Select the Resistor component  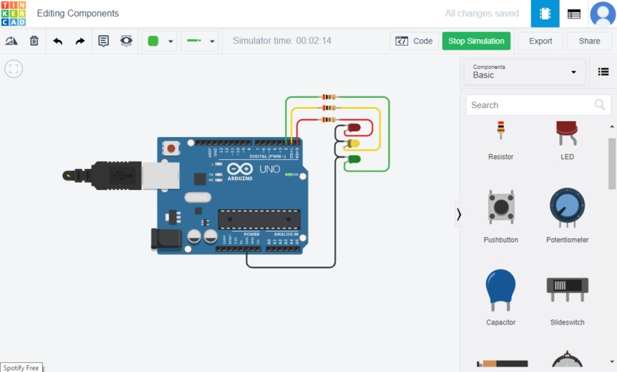coord(501,141)
